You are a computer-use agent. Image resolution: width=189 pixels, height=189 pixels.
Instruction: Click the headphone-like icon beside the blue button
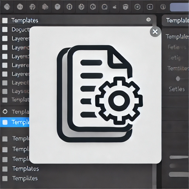click(x=163, y=7)
